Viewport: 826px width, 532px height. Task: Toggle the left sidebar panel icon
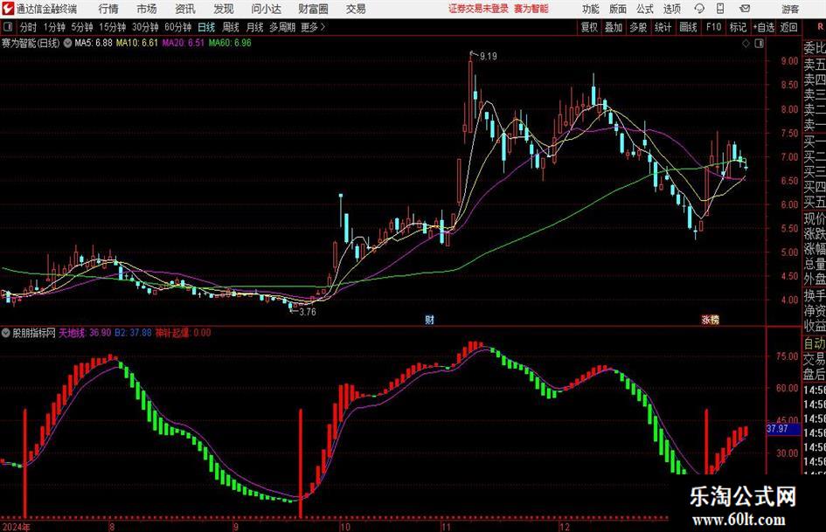pos(8,27)
